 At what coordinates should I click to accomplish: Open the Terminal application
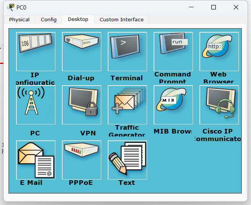tap(127, 52)
